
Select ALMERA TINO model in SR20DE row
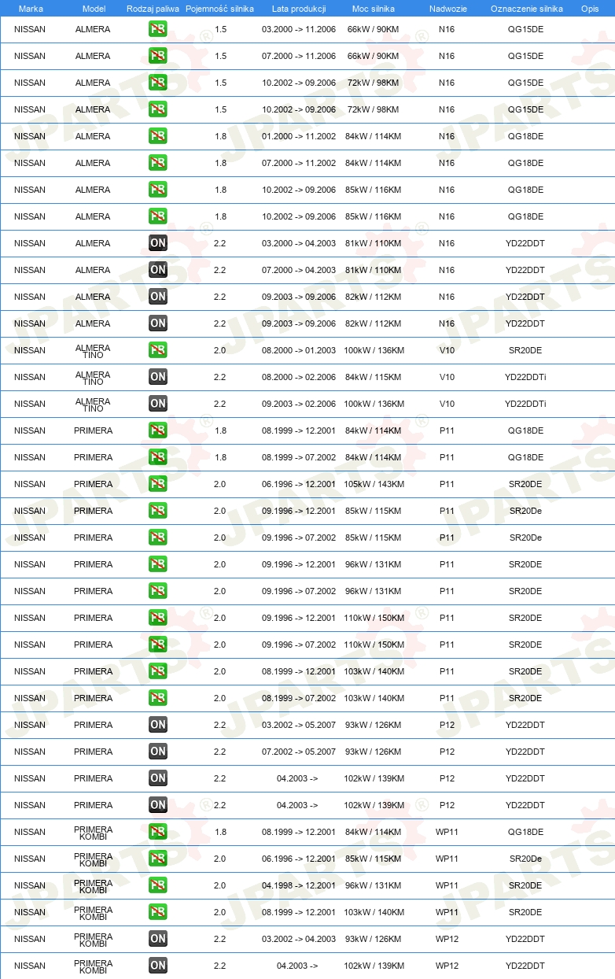tap(93, 351)
